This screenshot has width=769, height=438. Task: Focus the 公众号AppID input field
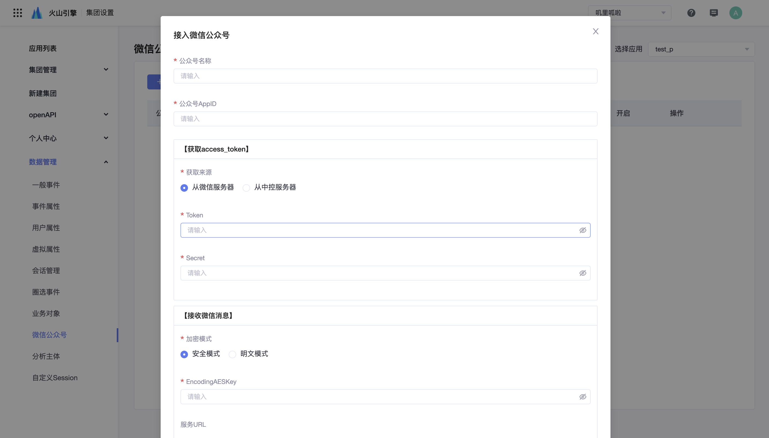pyautogui.click(x=385, y=119)
